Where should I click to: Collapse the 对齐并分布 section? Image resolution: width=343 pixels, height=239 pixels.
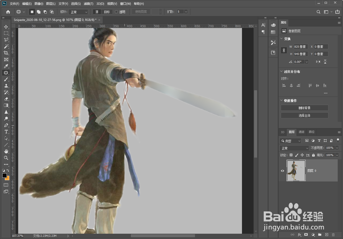click(281, 71)
